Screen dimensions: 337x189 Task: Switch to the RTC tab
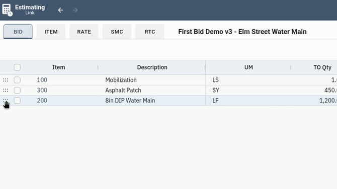pos(150,32)
